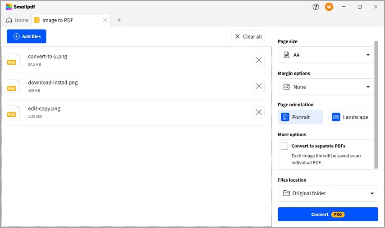Select Portrait page orientation
This screenshot has height=228, width=385.
[300, 117]
